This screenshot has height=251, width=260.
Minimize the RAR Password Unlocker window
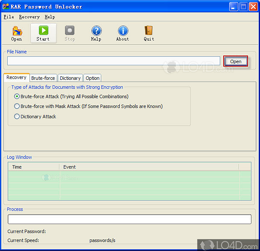[x=233, y=7]
